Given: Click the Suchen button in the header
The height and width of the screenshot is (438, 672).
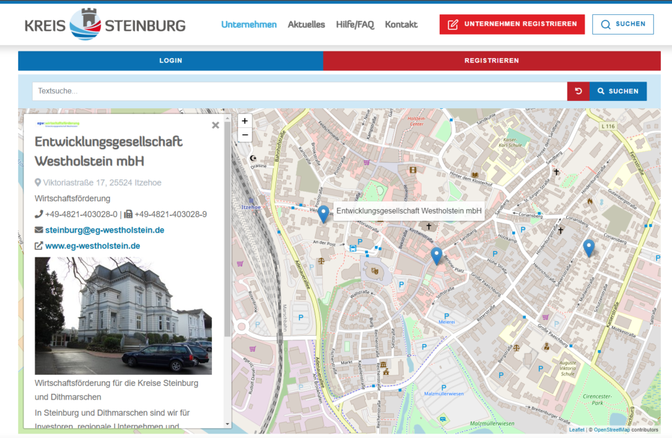Looking at the screenshot, I should 622,24.
